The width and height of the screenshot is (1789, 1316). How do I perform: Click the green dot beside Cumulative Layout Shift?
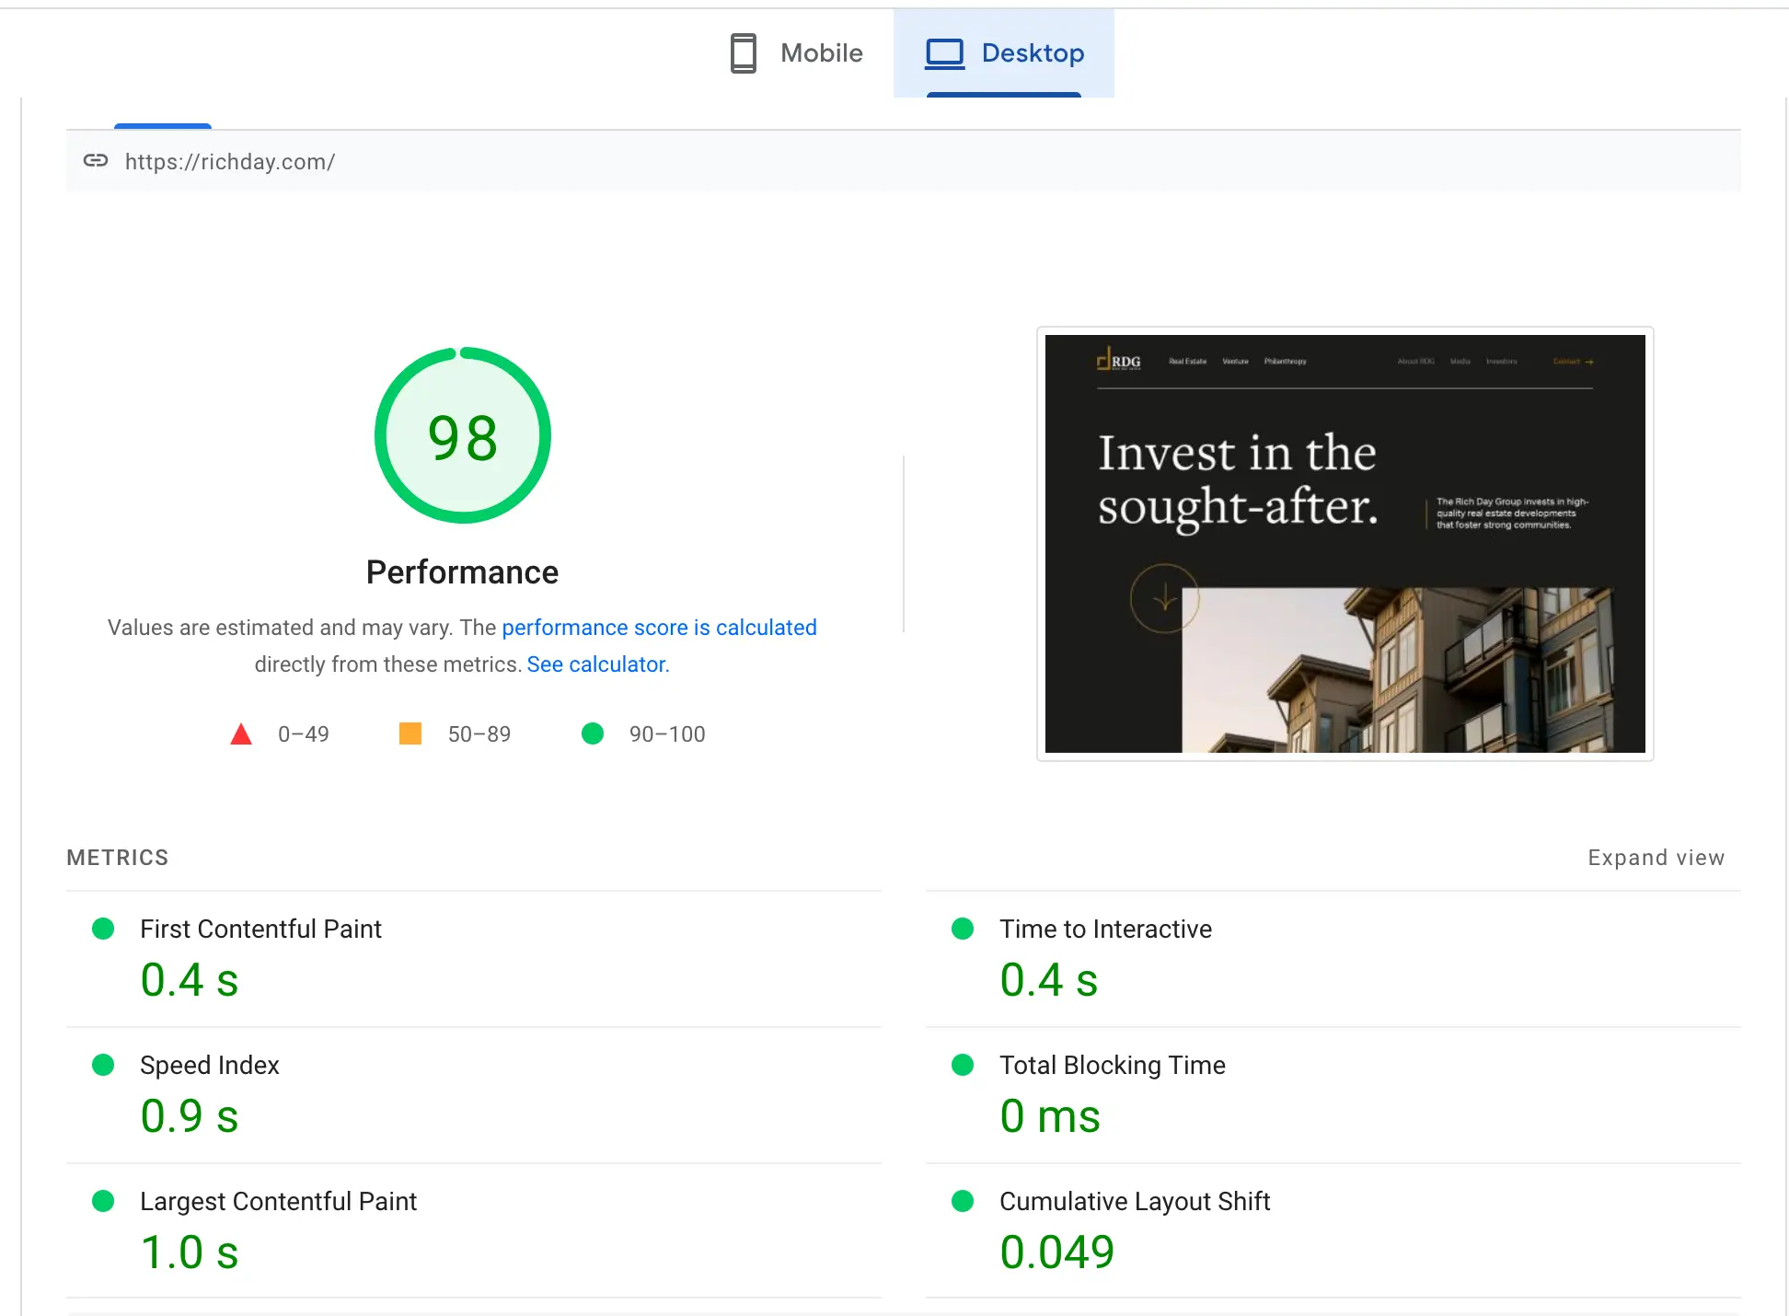tap(963, 1201)
